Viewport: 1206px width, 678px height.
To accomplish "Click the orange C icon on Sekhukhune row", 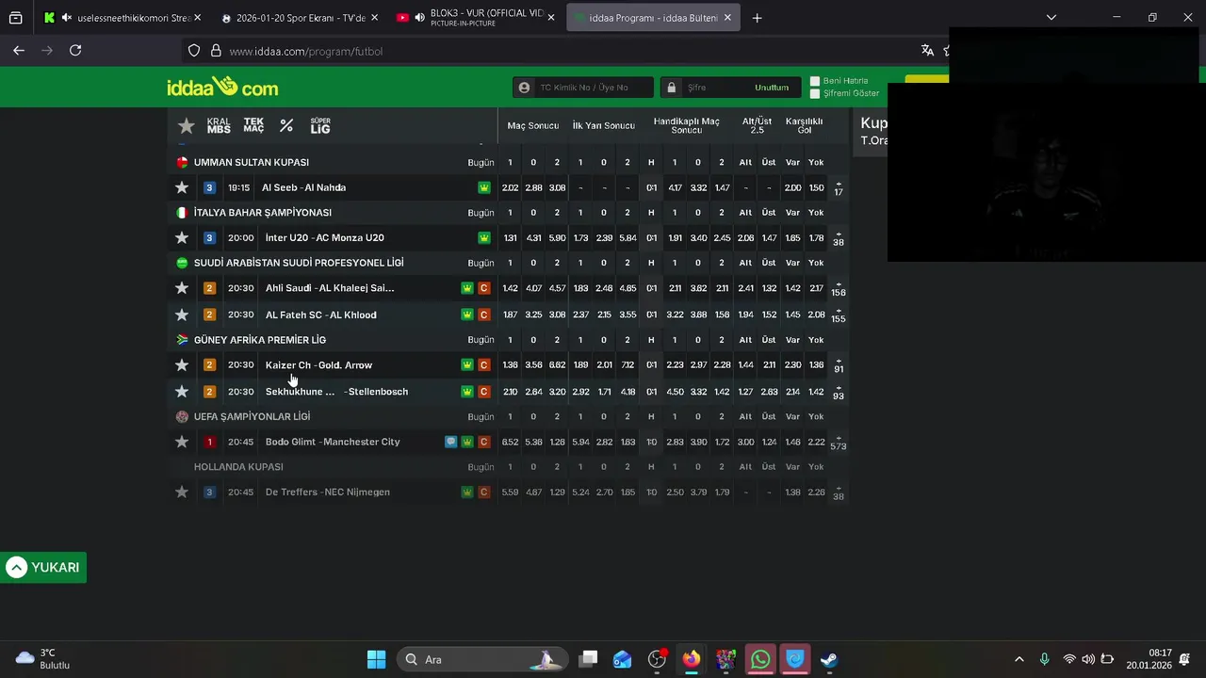I will (484, 391).
